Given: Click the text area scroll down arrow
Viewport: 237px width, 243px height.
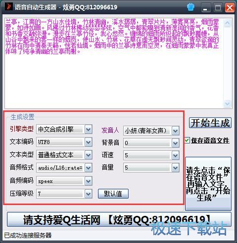Looking at the screenshot, I should pyautogui.click(x=228, y=104).
